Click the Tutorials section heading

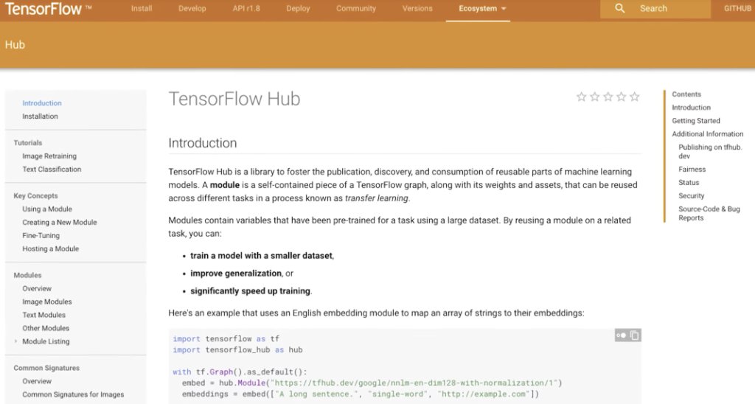(x=28, y=142)
